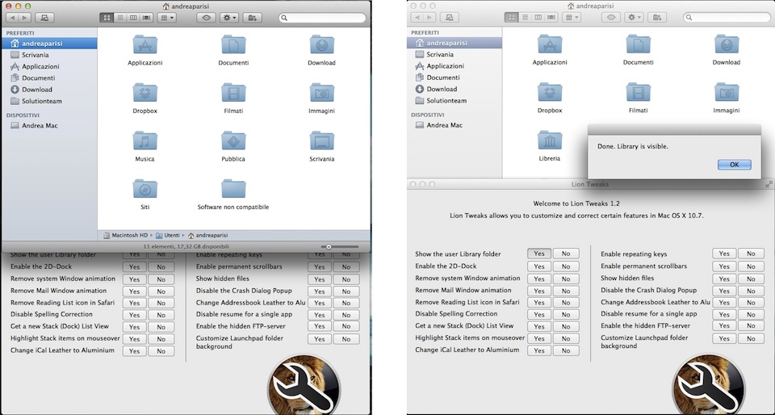Click search field in right Finder window

pos(727,17)
